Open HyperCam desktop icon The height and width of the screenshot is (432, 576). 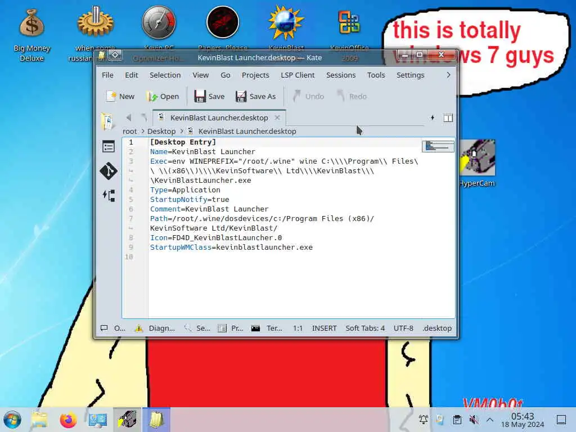click(x=477, y=164)
